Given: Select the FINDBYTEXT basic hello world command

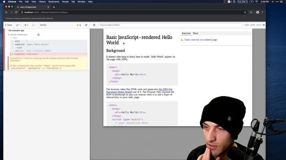Looking at the screenshot, I should pyautogui.click(x=49, y=44).
